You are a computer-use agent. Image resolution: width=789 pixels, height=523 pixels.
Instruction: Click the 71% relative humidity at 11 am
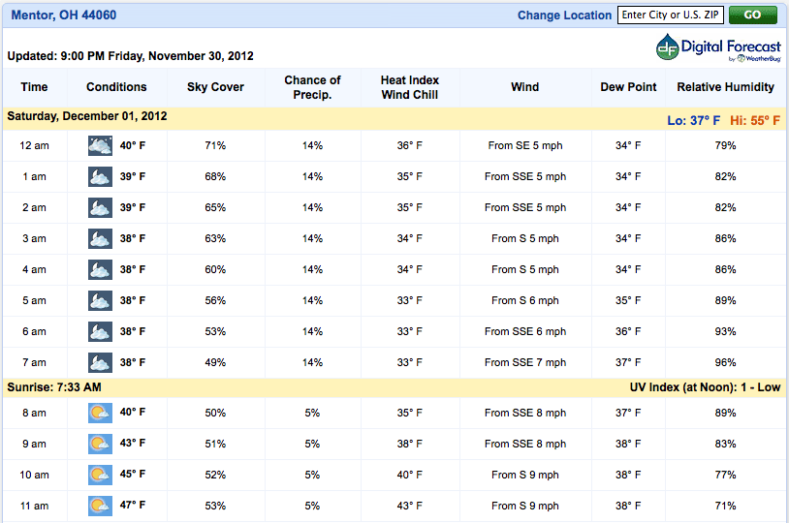point(726,506)
